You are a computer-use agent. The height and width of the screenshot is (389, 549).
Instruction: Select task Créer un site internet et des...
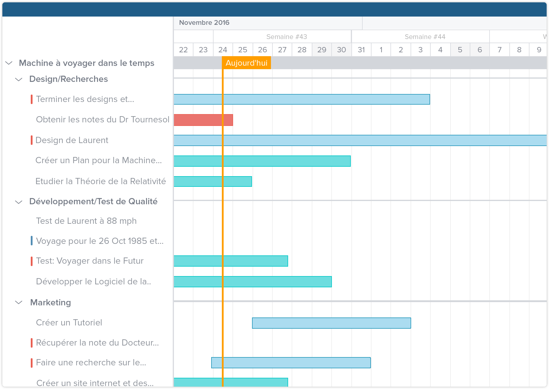coord(95,383)
